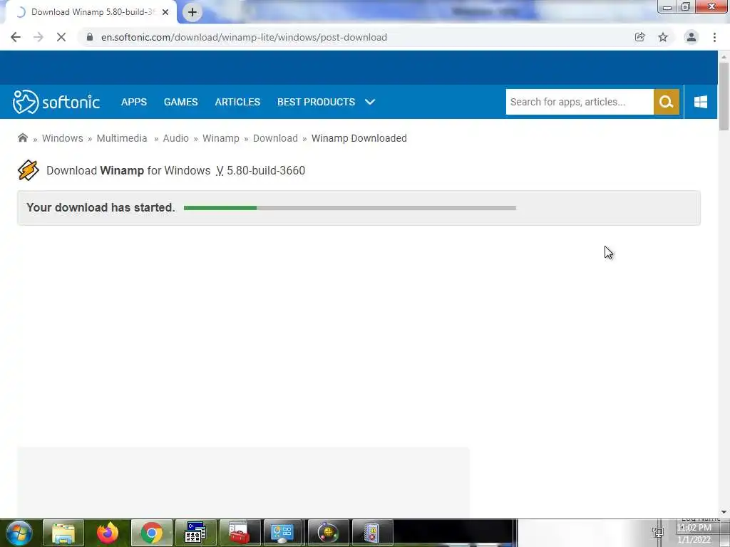Click the taskbar clock 11:02 PM

coord(694,528)
